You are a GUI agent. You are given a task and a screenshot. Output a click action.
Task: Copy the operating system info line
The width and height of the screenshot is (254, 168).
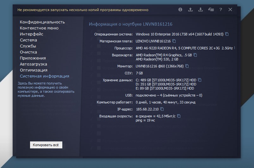(227, 34)
